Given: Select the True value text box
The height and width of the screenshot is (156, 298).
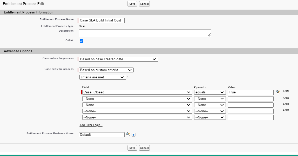Looking at the screenshot, I should pyautogui.click(x=250, y=92).
